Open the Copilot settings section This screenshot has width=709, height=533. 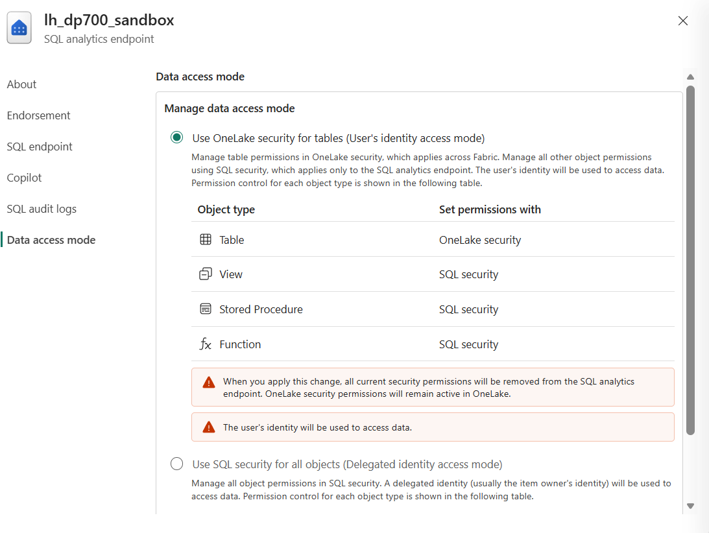[24, 178]
